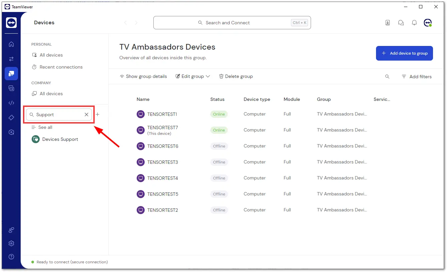Image resolution: width=447 pixels, height=272 pixels.
Task: Click Delete group
Action: click(x=236, y=77)
